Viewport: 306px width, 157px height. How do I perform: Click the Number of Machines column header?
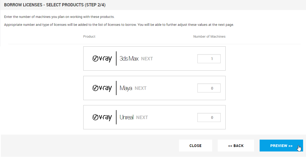[209, 37]
